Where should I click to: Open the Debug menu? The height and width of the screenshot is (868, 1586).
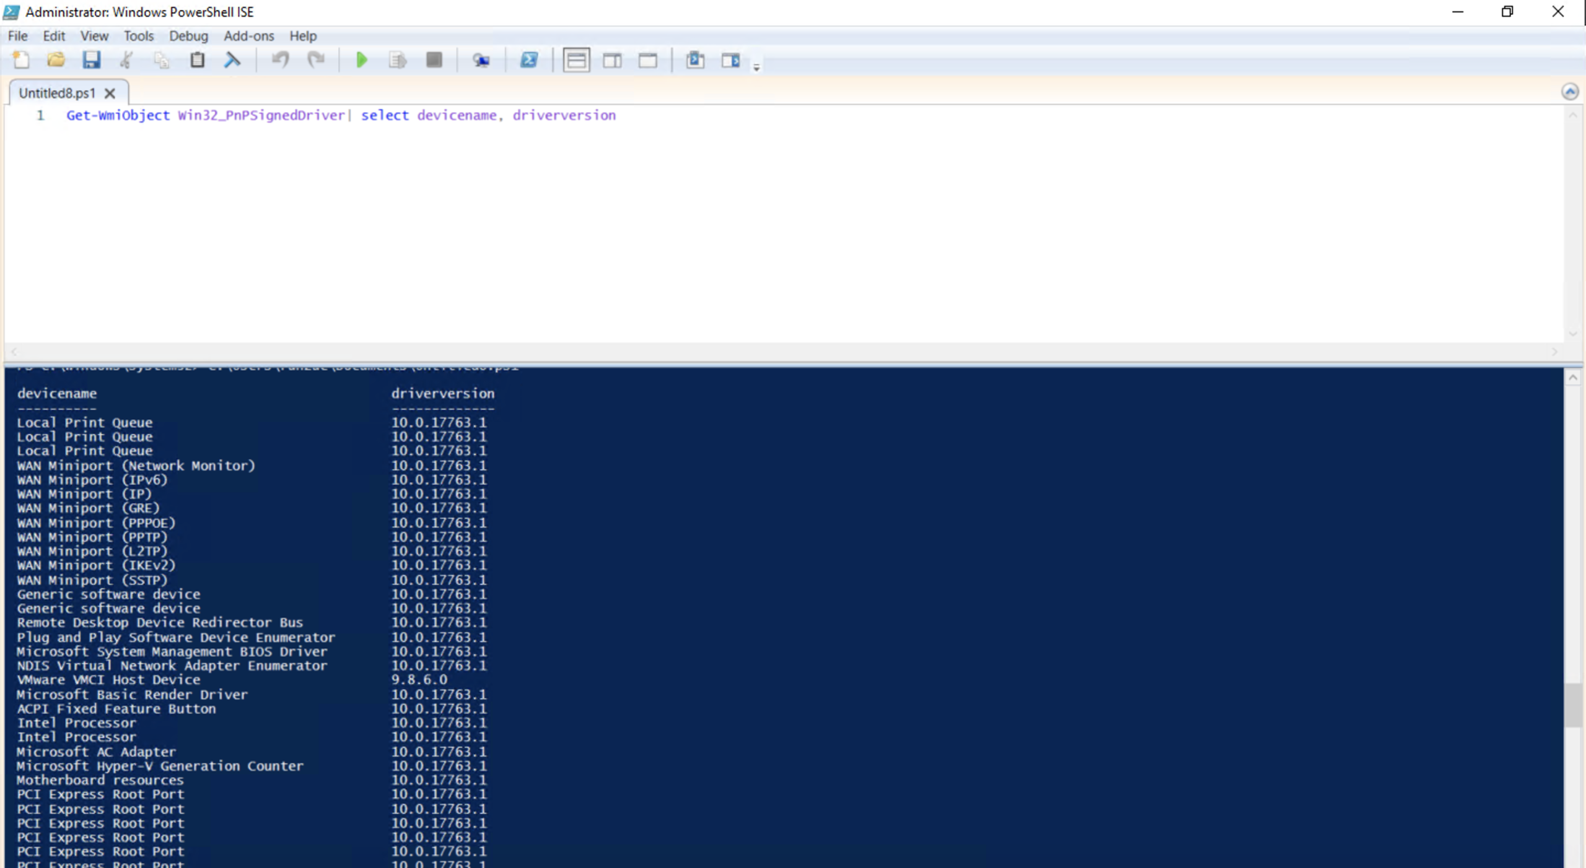click(188, 36)
